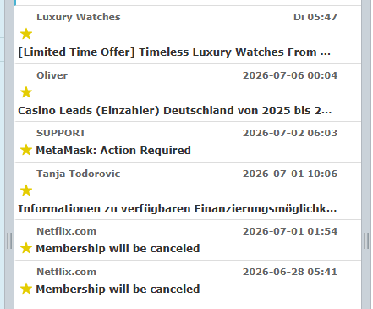Click the right pane splitter handle
Screen dimensions: 373x309
[366, 240]
